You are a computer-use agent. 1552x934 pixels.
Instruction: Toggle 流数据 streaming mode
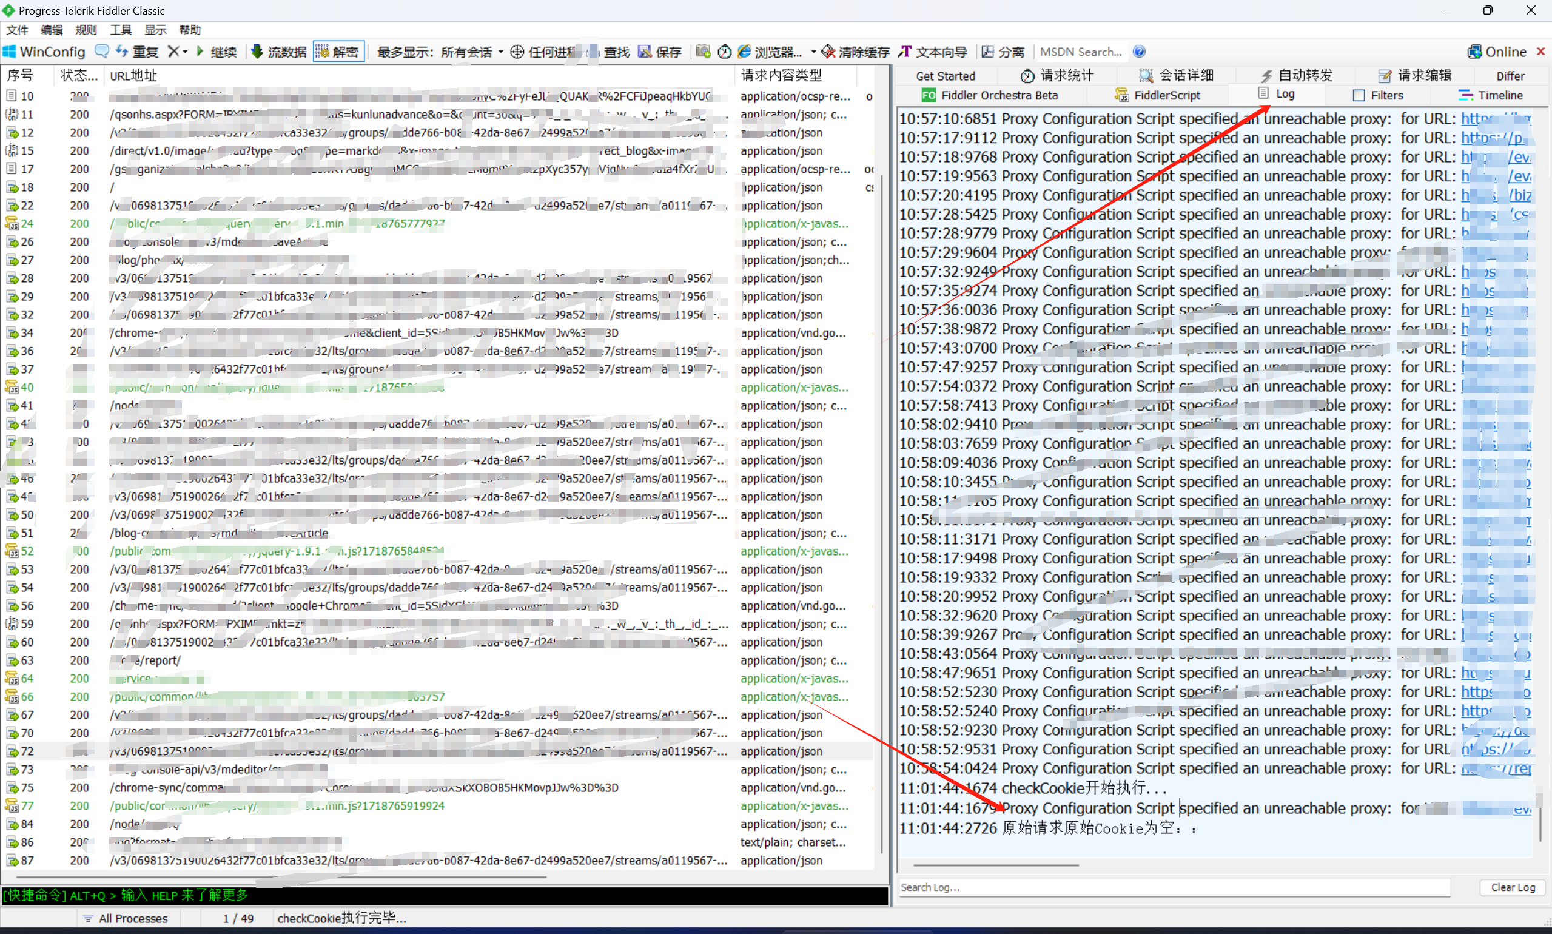[279, 52]
